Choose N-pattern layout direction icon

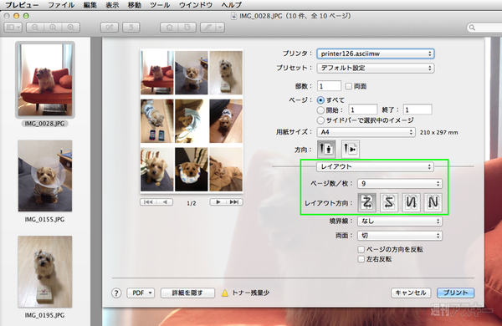[433, 202]
